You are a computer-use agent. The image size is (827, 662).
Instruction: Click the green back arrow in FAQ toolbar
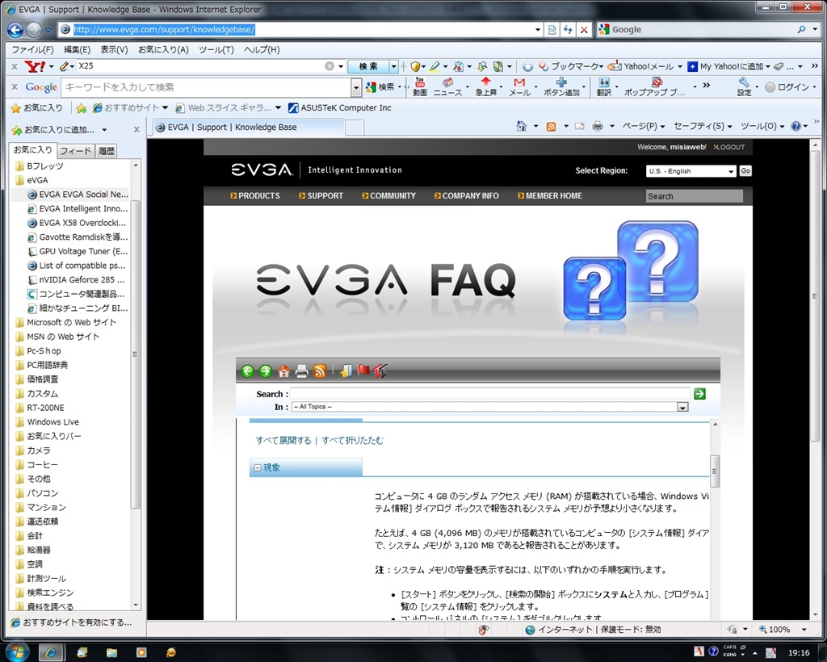coord(247,371)
